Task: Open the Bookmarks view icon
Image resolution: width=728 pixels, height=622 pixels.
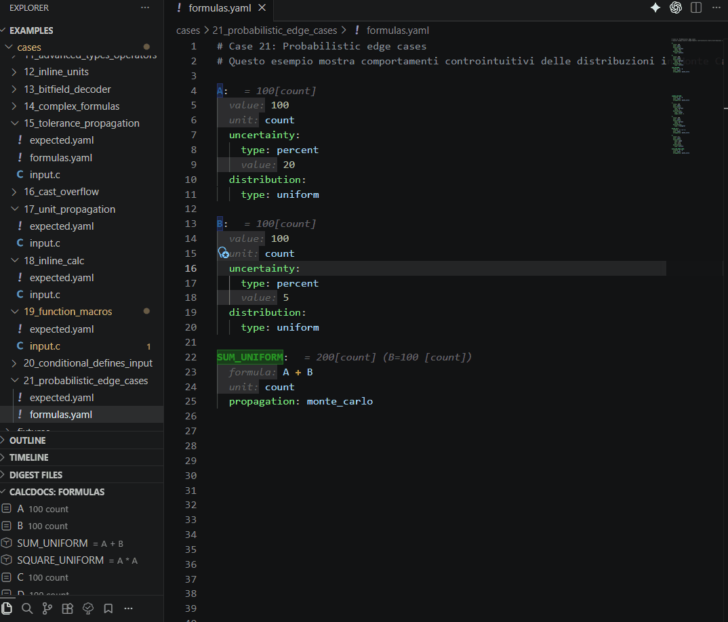Action: pos(108,608)
